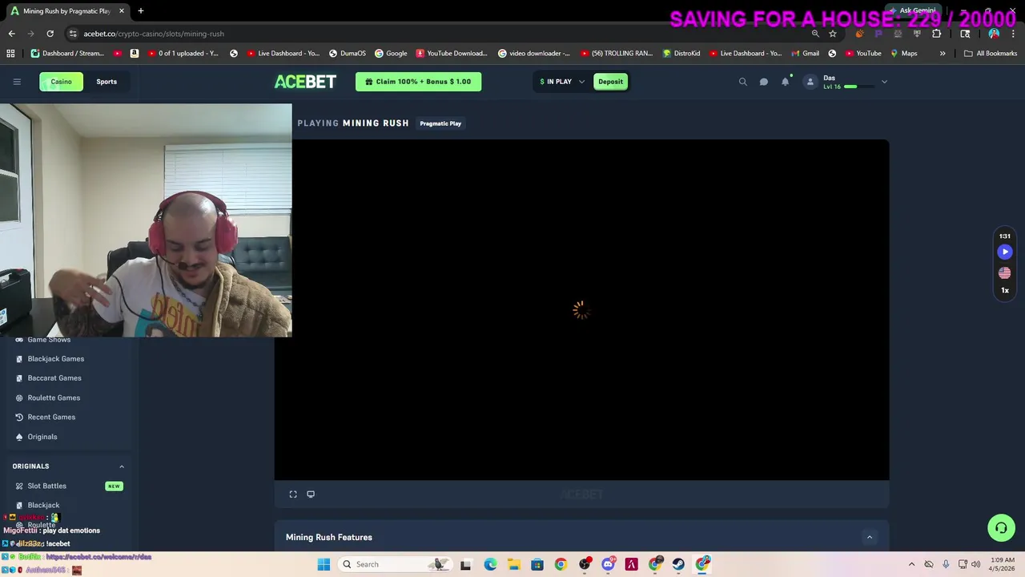
Task: Open the Chrome three-dot menu
Action: coord(1013,34)
